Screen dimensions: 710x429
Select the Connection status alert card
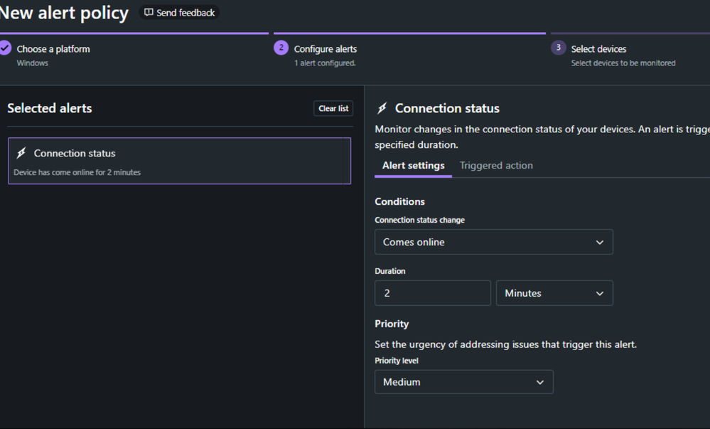pos(179,161)
